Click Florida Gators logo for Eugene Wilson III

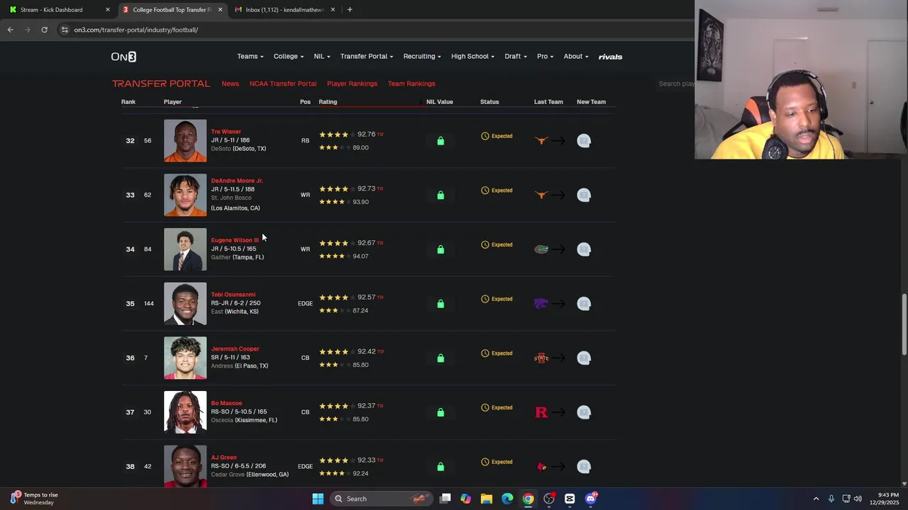[x=541, y=249]
